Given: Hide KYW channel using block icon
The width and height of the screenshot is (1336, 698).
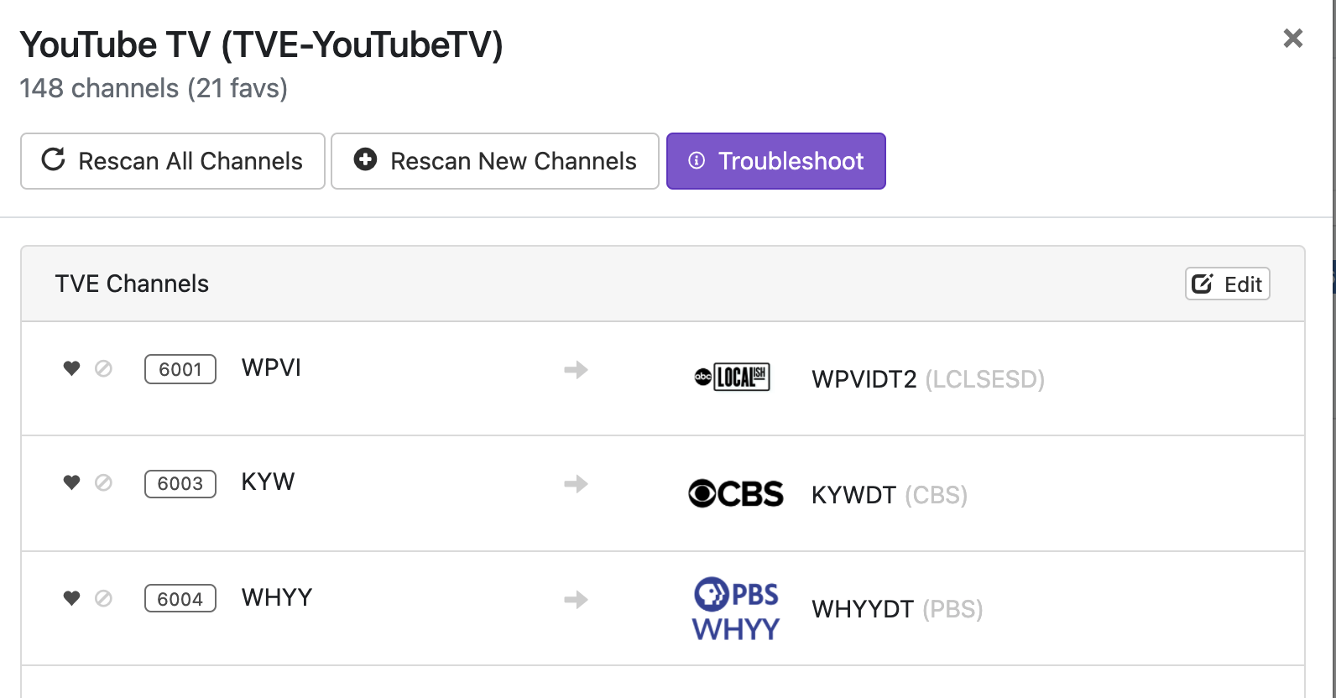Looking at the screenshot, I should pos(103,482).
